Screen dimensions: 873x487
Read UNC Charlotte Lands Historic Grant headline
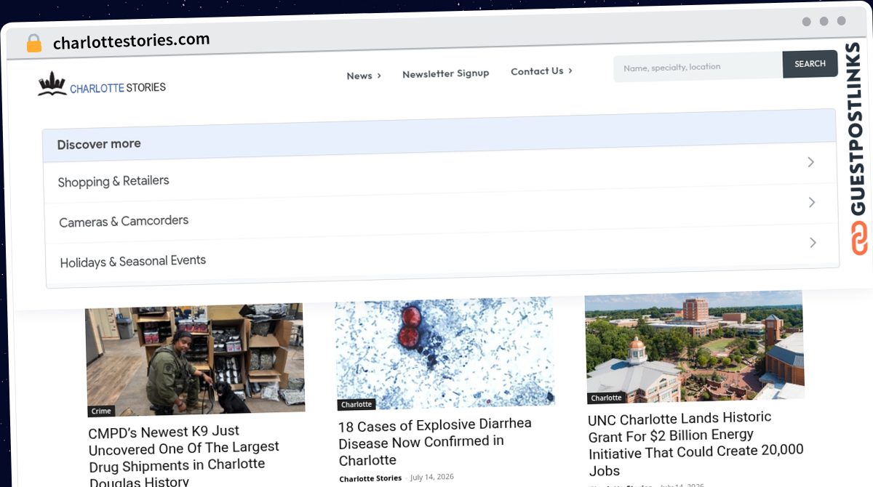695,443
